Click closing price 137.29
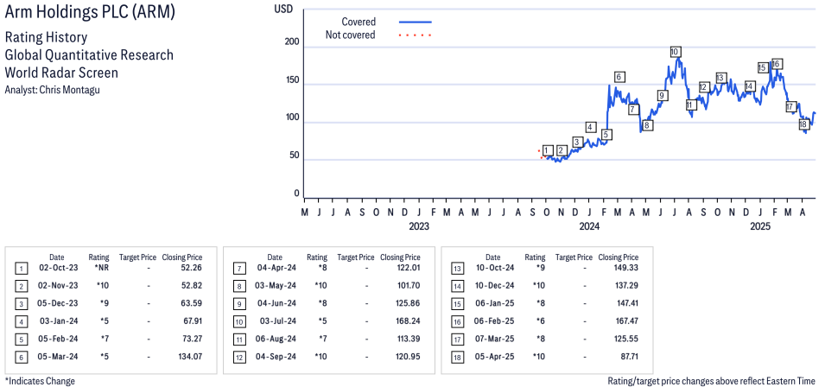Screen dimensions: 825x387 [626, 286]
